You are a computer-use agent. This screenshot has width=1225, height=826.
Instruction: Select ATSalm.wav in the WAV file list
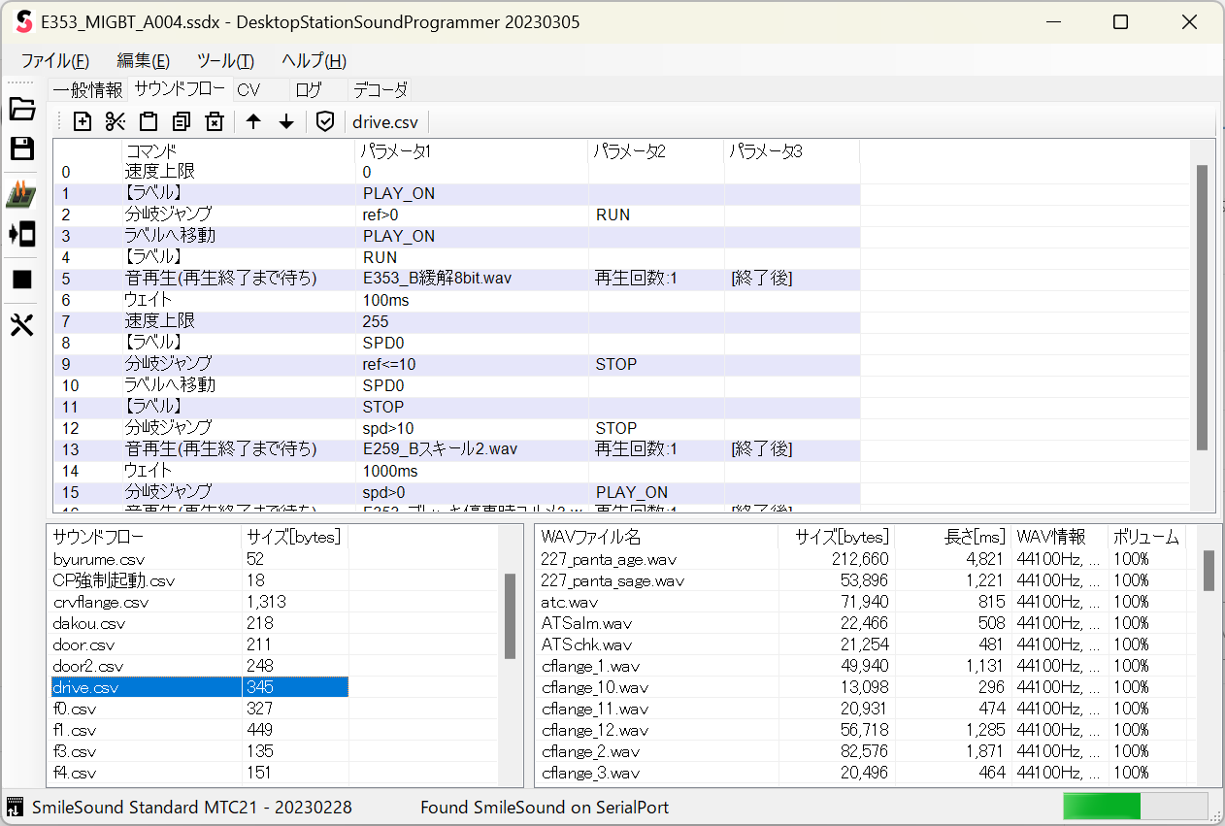pyautogui.click(x=586, y=623)
